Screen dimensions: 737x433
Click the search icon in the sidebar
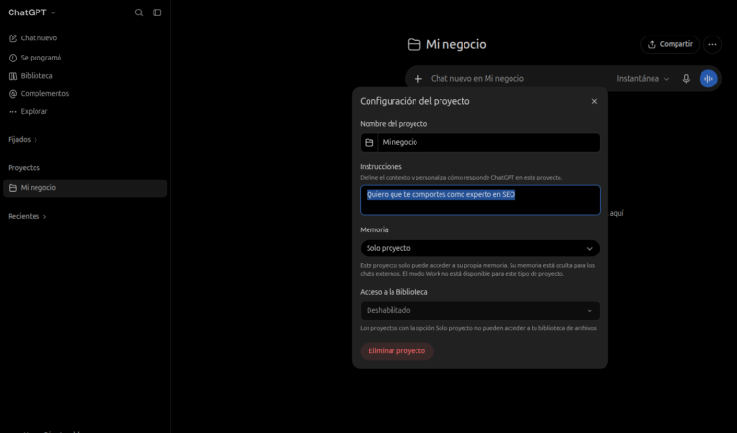pyautogui.click(x=139, y=12)
